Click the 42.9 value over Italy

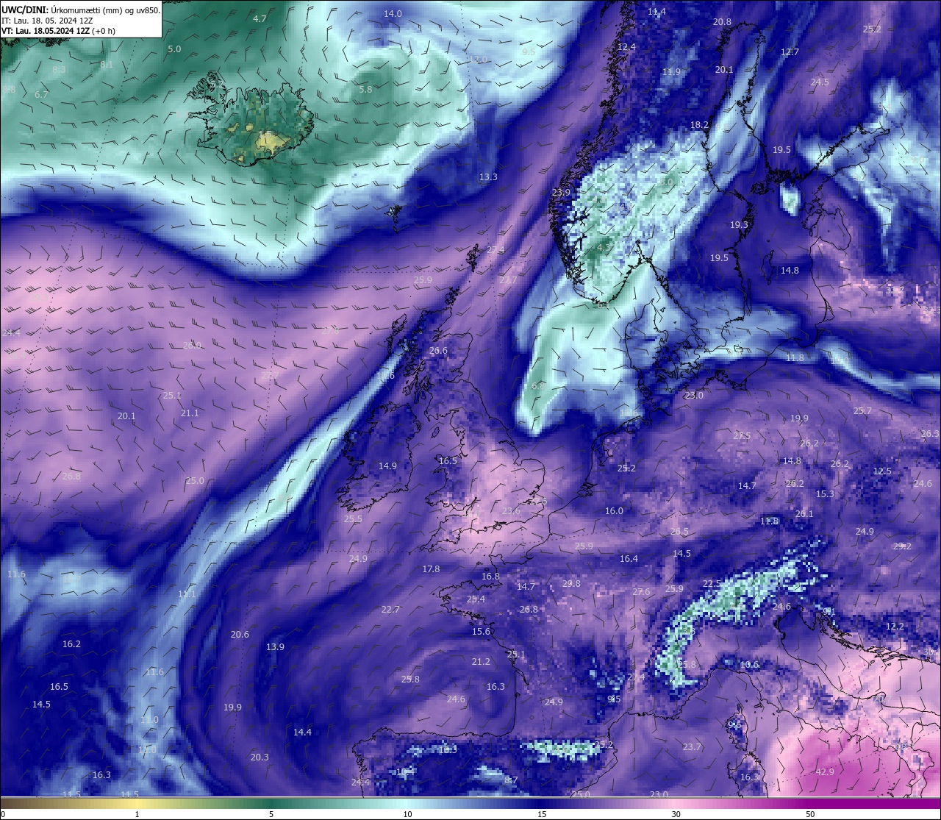825,772
